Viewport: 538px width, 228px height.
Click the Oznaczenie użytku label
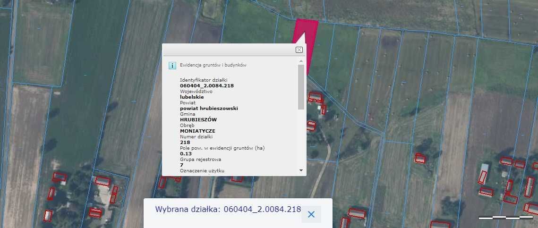[x=203, y=170]
